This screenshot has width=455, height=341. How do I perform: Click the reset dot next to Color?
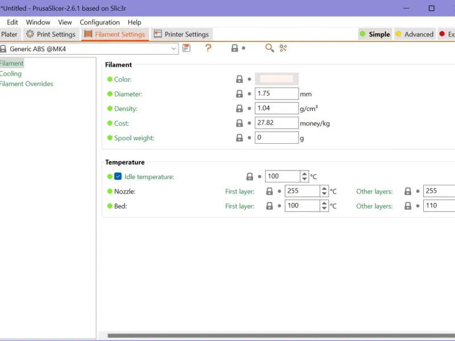point(249,79)
